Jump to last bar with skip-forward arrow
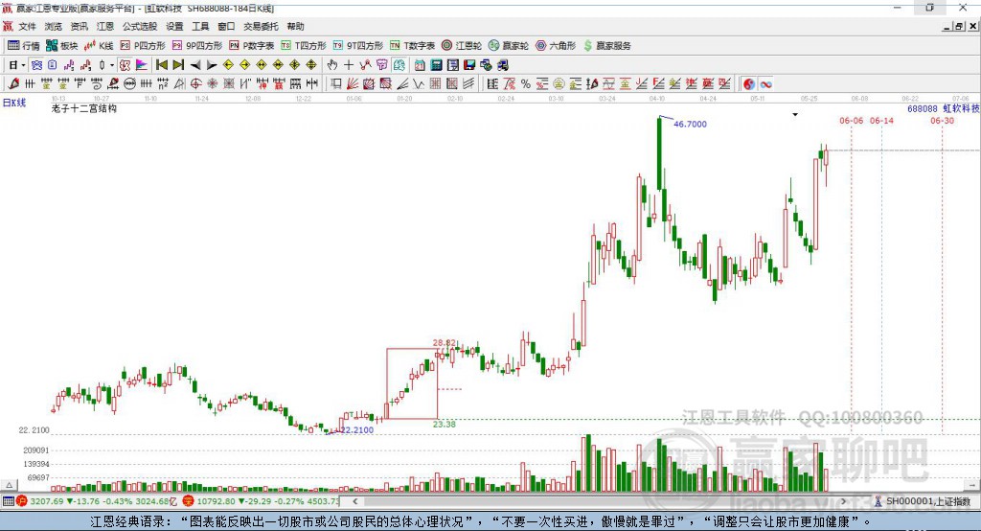981x531 pixels. coord(178,65)
